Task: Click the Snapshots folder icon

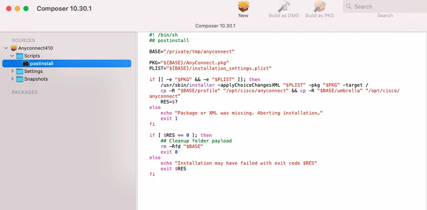Action: (20, 79)
